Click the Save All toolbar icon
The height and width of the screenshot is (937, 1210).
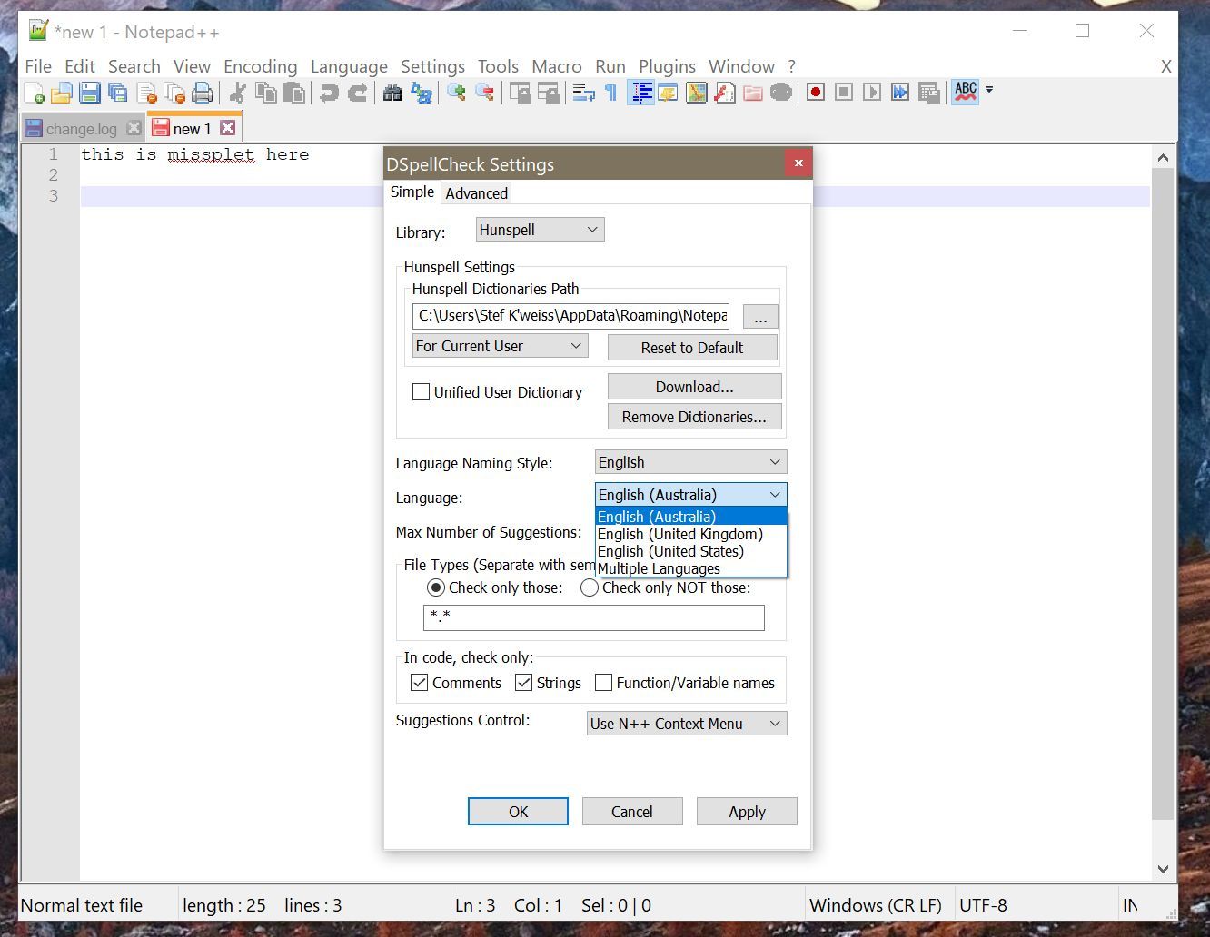tap(118, 93)
